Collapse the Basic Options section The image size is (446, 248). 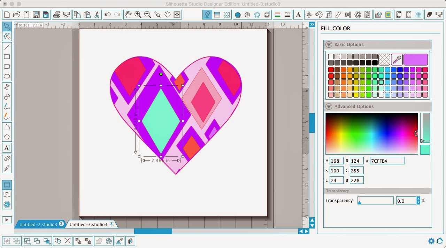click(x=328, y=45)
